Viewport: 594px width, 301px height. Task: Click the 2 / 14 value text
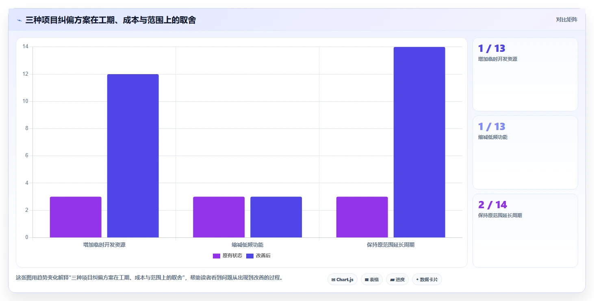click(493, 205)
